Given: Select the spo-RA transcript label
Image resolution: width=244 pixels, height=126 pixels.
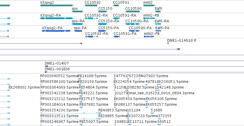Looking at the screenshot, I should 78,21.
